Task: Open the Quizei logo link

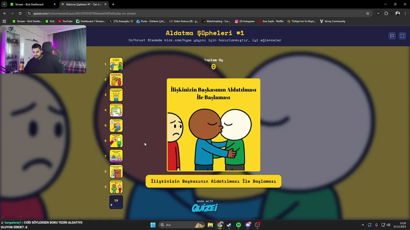Action: click(x=205, y=208)
